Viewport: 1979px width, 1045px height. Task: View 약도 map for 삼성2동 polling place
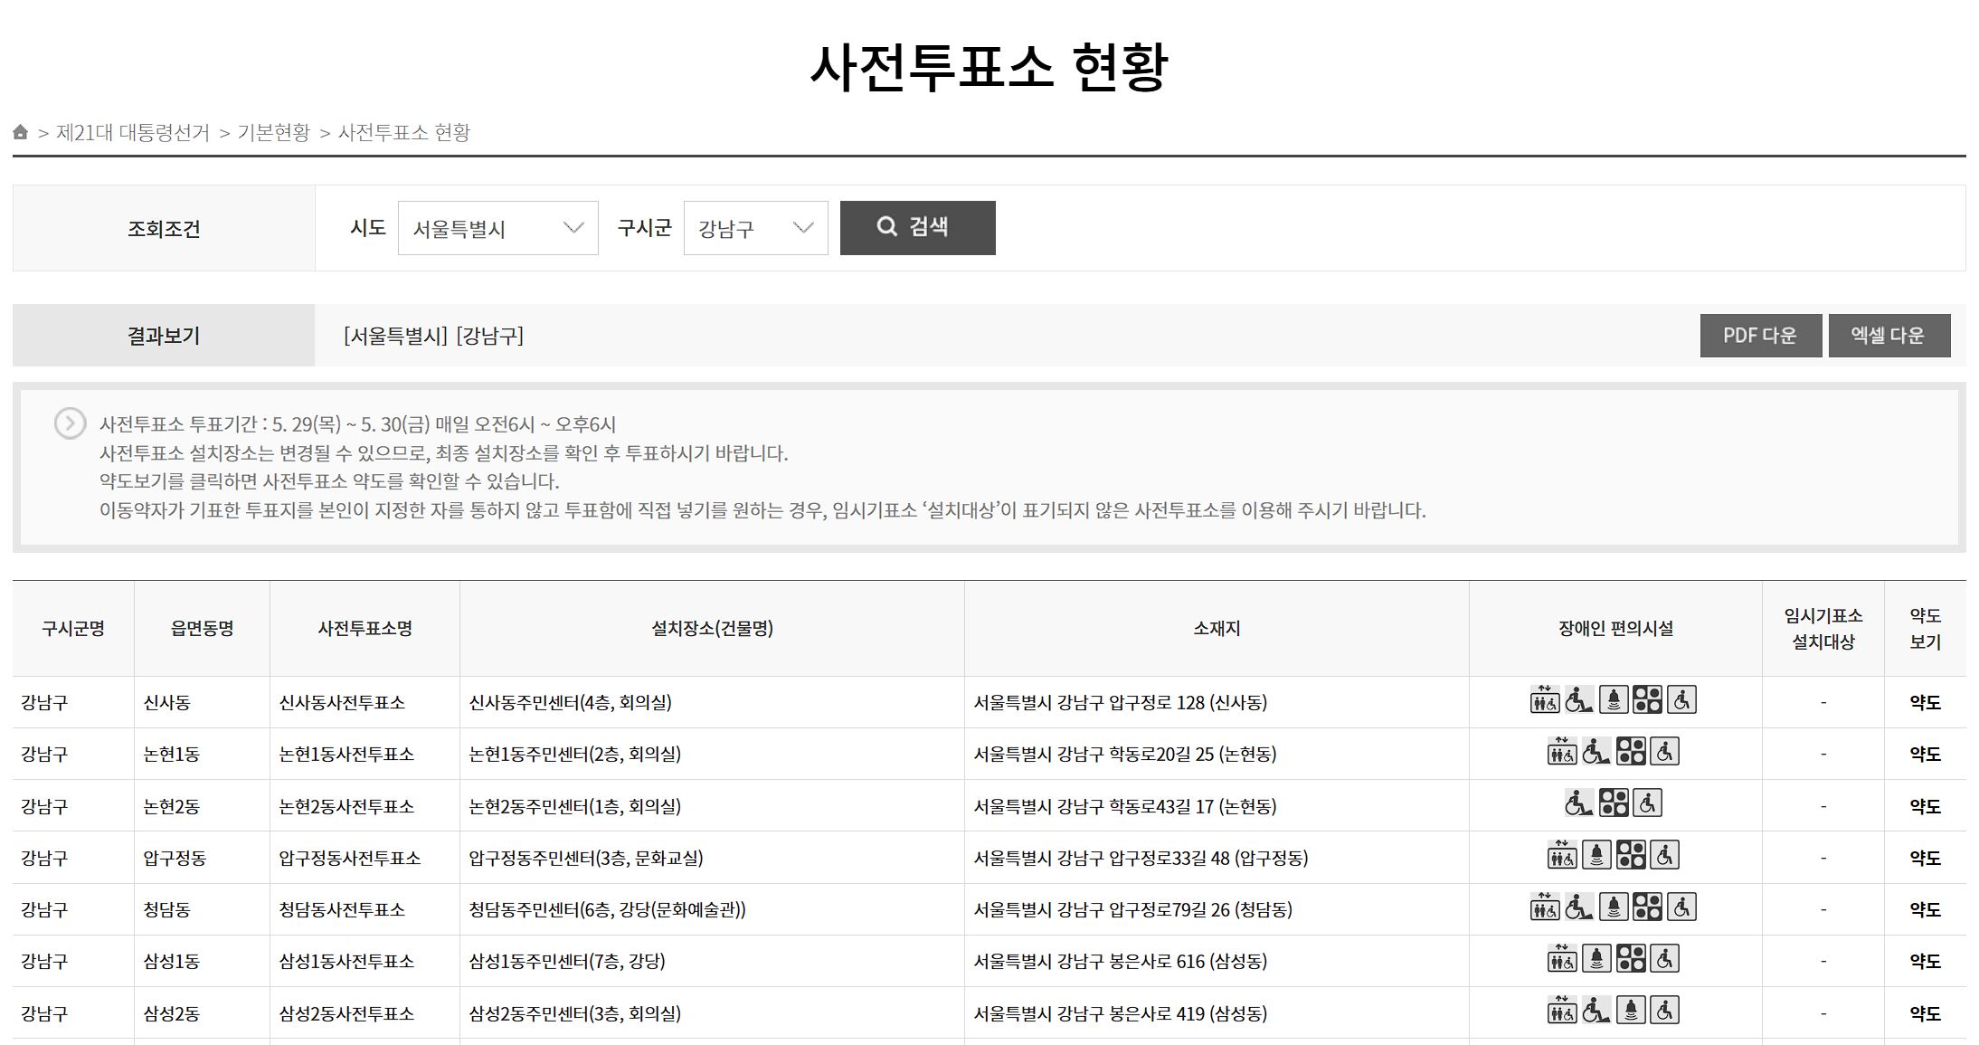(1925, 1014)
